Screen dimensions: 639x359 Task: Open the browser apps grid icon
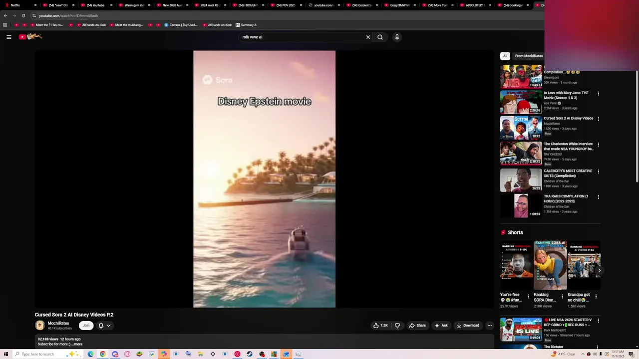coord(5,25)
